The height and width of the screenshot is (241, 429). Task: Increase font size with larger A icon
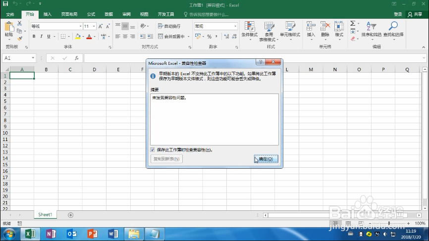coord(101,26)
